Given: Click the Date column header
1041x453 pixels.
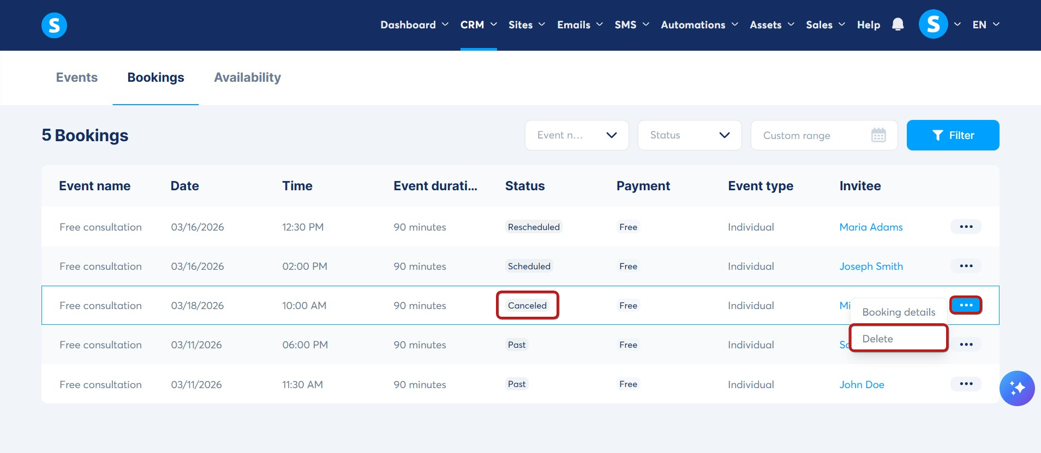Looking at the screenshot, I should tap(184, 186).
